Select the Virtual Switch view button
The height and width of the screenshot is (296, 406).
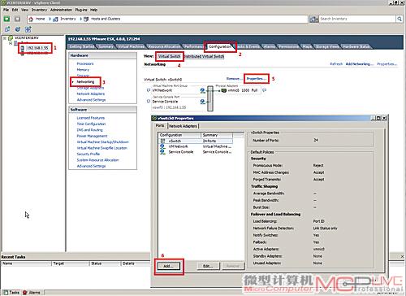coord(170,56)
